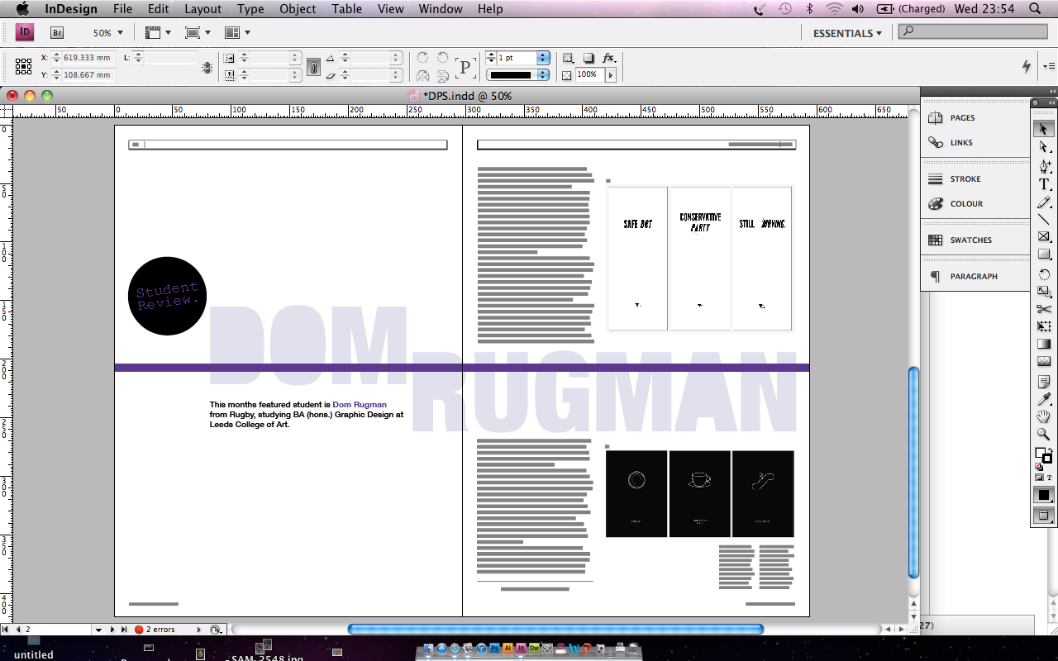Screen dimensions: 1058x661
Task: Select the Gradient Feather tool
Action: click(x=1043, y=362)
